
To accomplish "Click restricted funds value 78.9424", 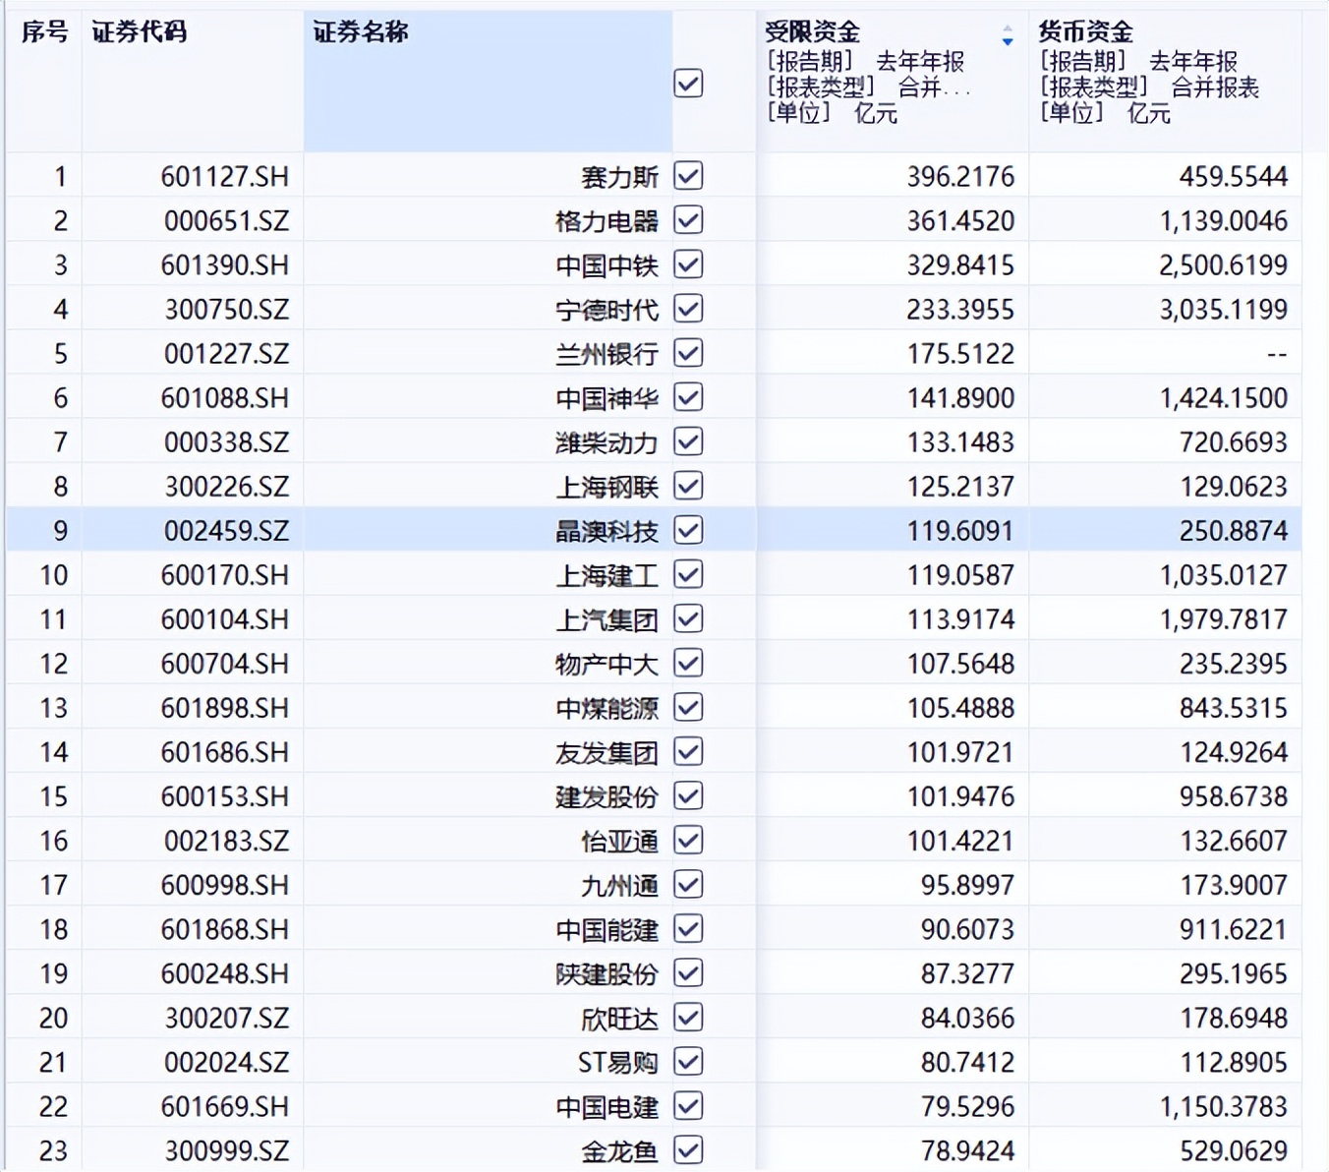I will pos(967,1150).
